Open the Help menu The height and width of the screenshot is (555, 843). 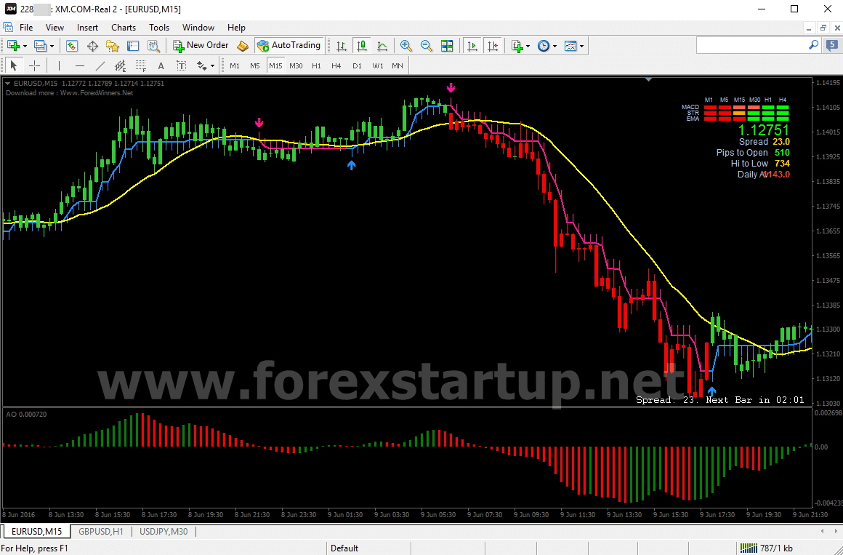point(236,28)
